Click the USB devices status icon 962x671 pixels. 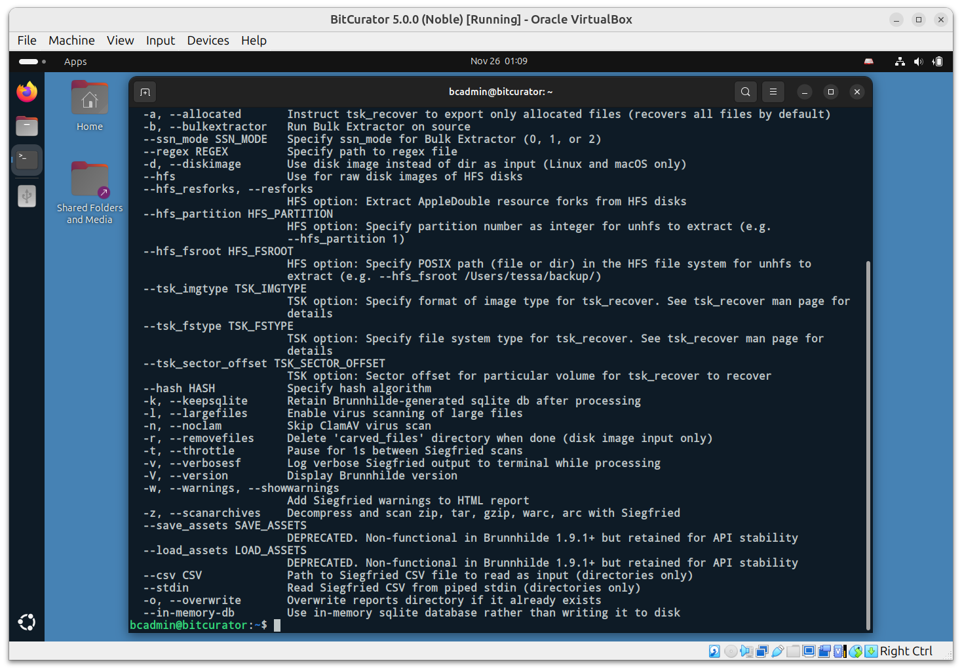tap(778, 651)
